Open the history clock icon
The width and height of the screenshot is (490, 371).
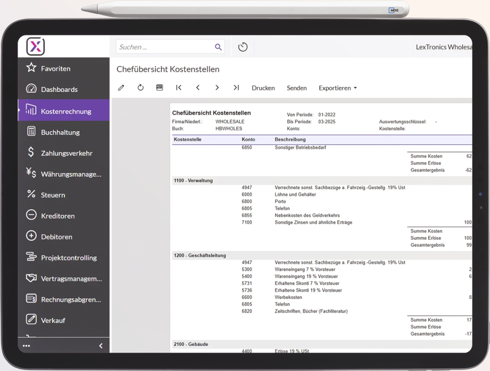point(243,47)
